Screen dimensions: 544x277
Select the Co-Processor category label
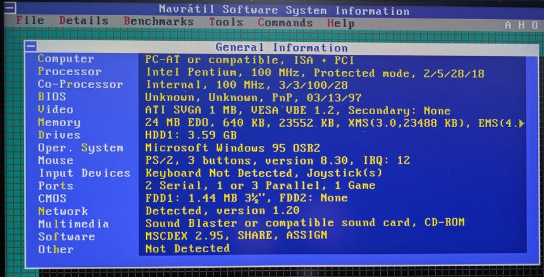[x=80, y=84]
